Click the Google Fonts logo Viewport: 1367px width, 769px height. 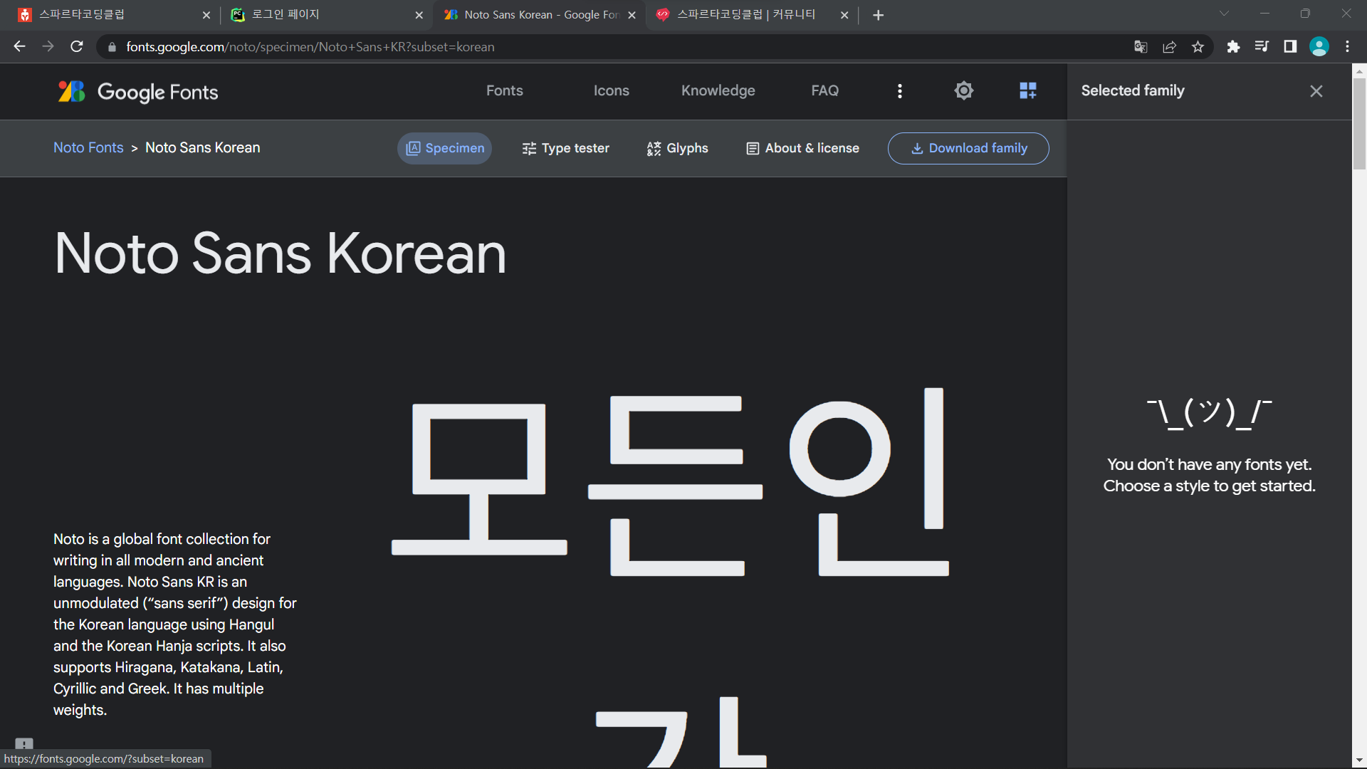click(138, 91)
